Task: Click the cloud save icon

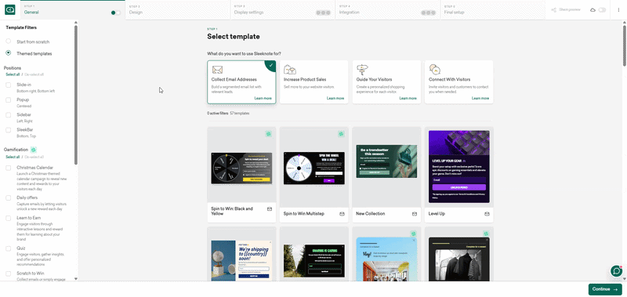Action: tap(593, 10)
